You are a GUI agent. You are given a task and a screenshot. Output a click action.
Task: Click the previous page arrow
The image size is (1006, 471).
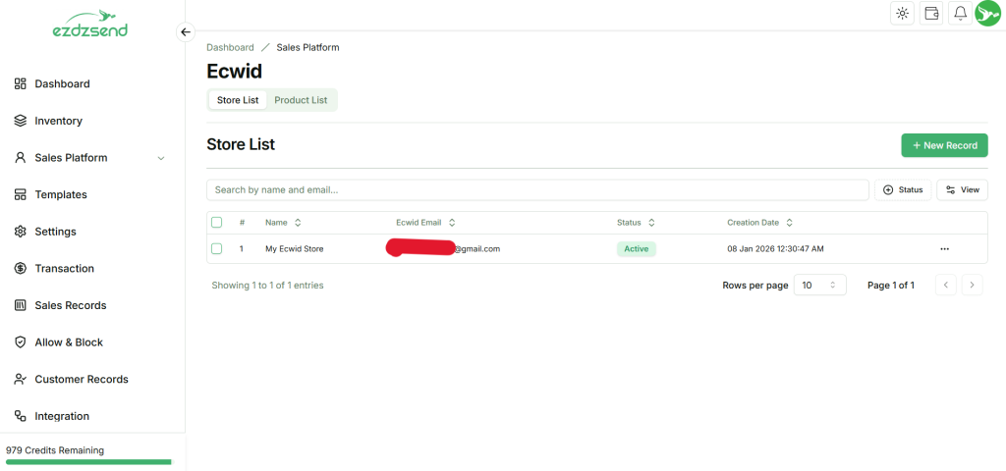point(946,286)
